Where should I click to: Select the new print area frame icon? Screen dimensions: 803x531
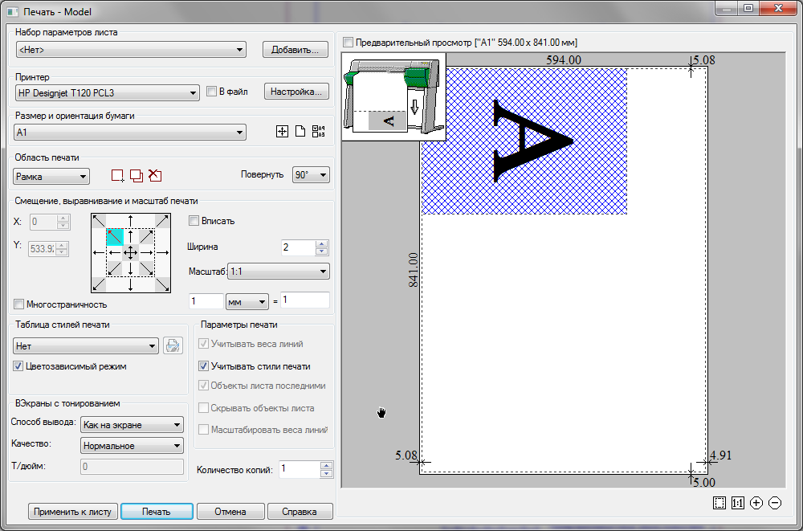point(116,175)
